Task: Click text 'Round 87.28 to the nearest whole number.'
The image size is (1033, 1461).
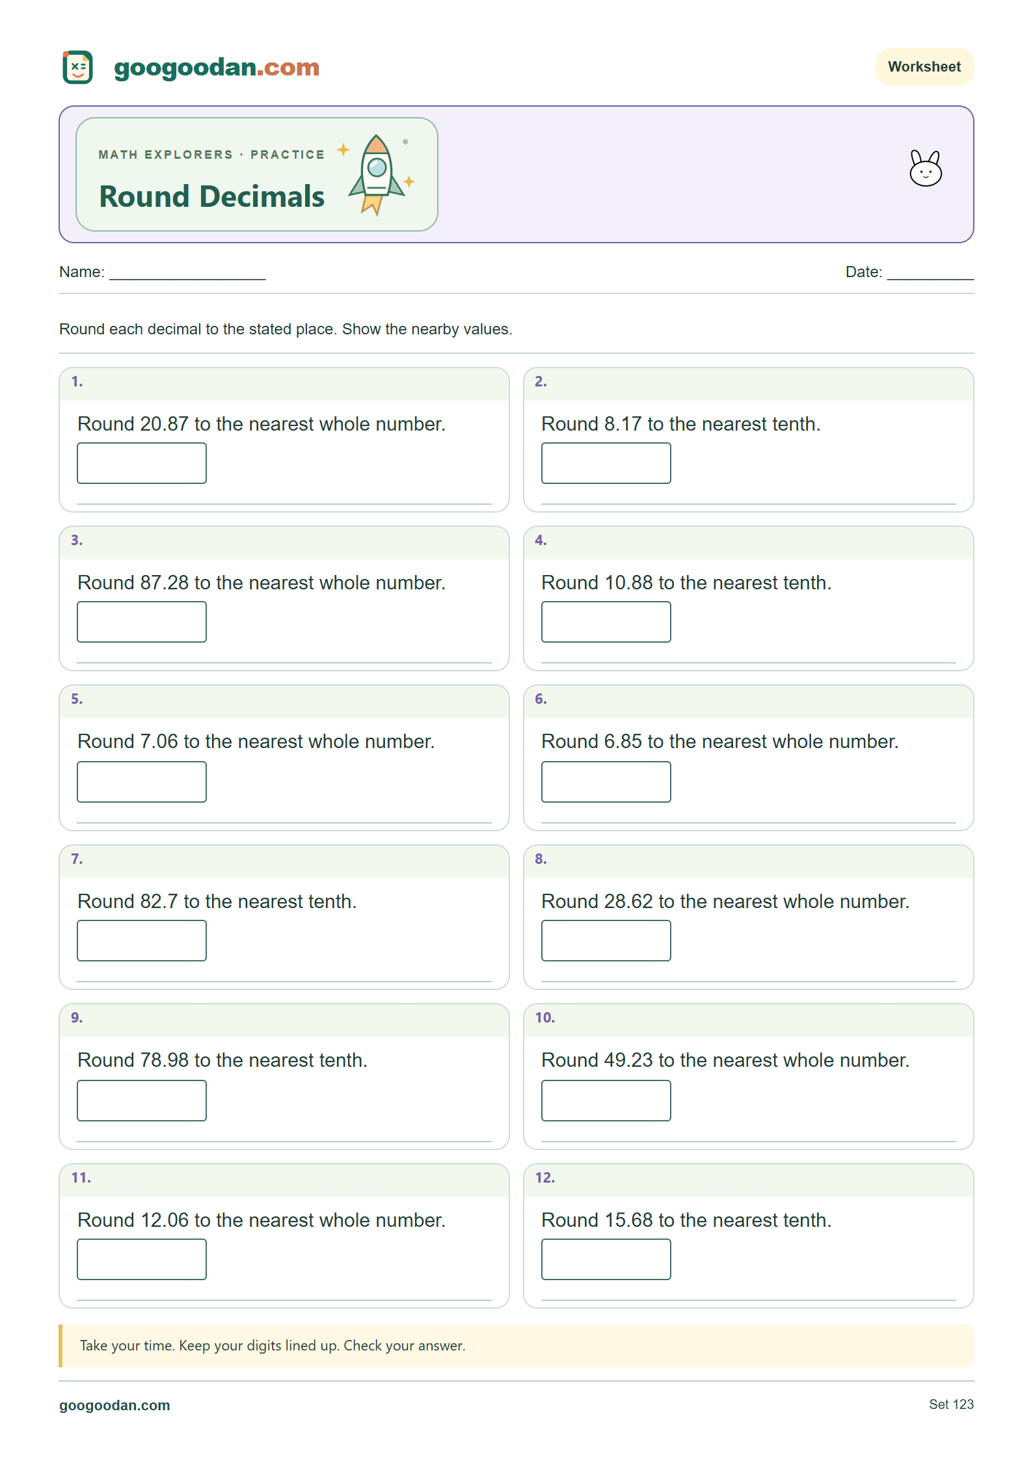Action: point(262,583)
